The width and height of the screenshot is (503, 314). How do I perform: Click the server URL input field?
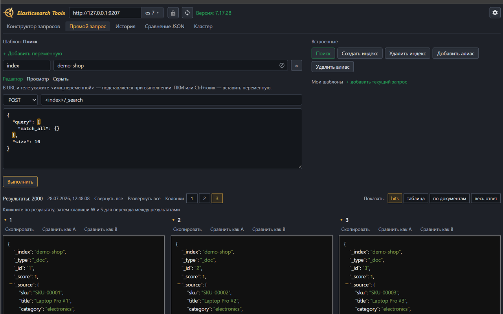(x=105, y=13)
